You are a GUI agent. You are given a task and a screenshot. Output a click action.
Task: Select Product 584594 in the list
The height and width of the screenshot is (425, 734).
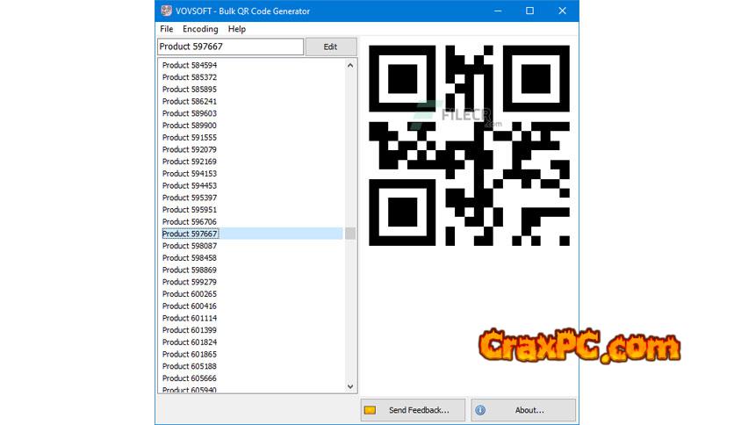[190, 65]
